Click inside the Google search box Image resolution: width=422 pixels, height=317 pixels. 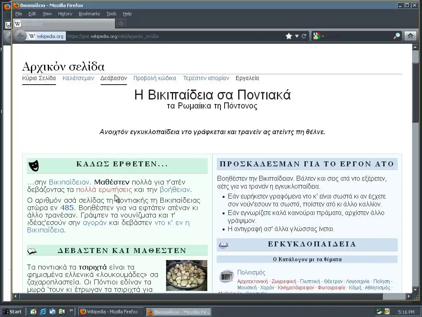click(358, 36)
